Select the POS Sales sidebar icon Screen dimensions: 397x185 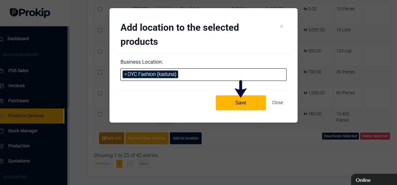pyautogui.click(x=2, y=71)
